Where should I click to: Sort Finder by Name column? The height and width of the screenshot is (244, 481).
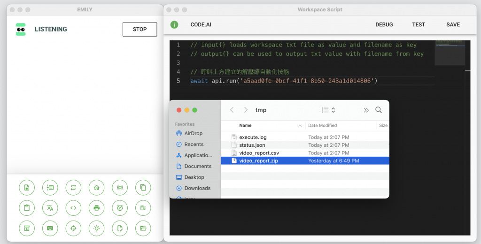(x=245, y=125)
